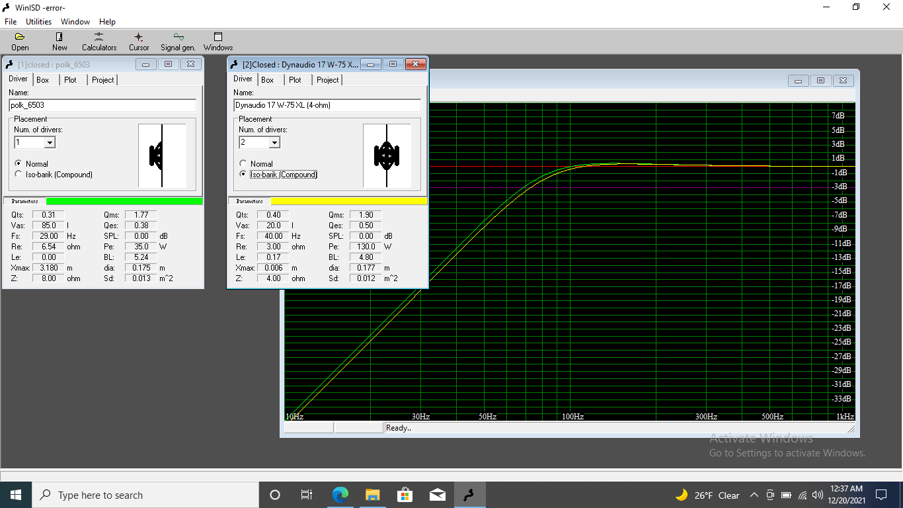
Task: Click Dynaudio iso-barik placement diagram
Action: coord(387,155)
